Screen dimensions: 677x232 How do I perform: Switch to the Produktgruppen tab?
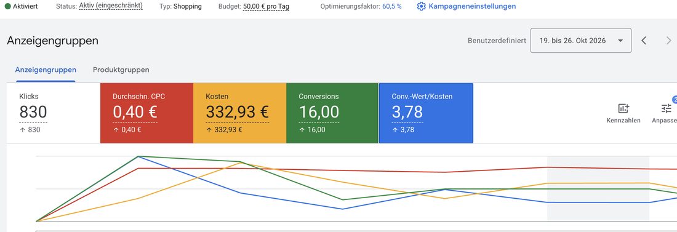[121, 70]
